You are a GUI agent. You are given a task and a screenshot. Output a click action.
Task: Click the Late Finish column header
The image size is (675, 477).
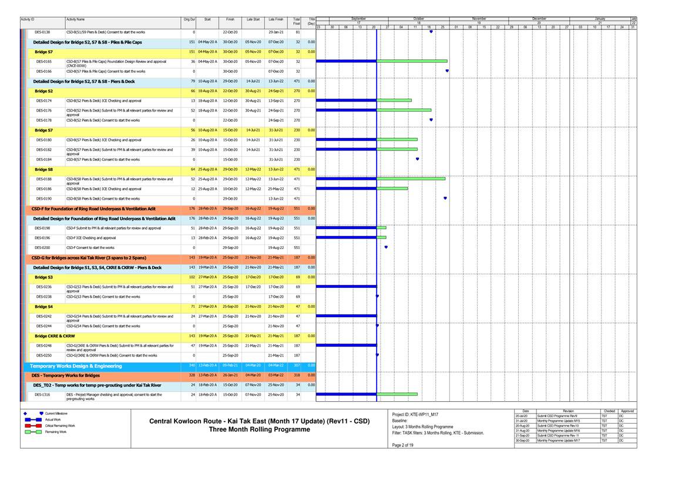tap(276, 19)
